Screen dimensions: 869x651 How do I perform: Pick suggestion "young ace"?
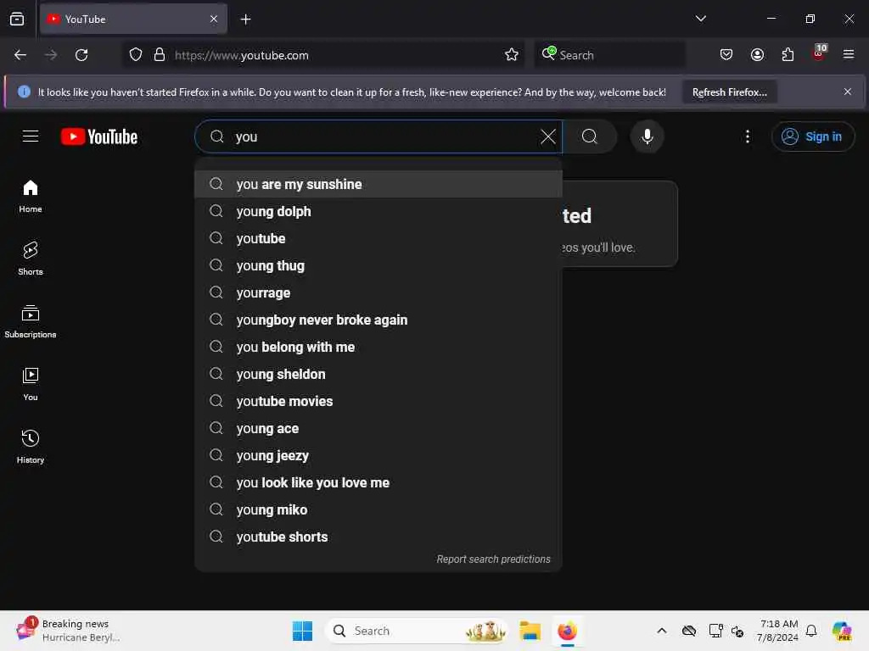378,428
